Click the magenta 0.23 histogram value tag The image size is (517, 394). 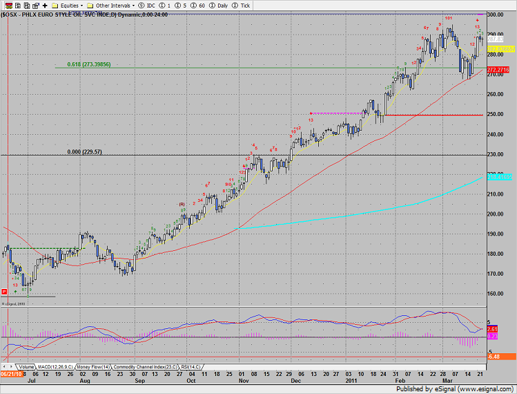[x=492, y=336]
